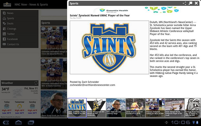Click the NNC Now app logo
201x126 pixels.
[x=7, y=5]
